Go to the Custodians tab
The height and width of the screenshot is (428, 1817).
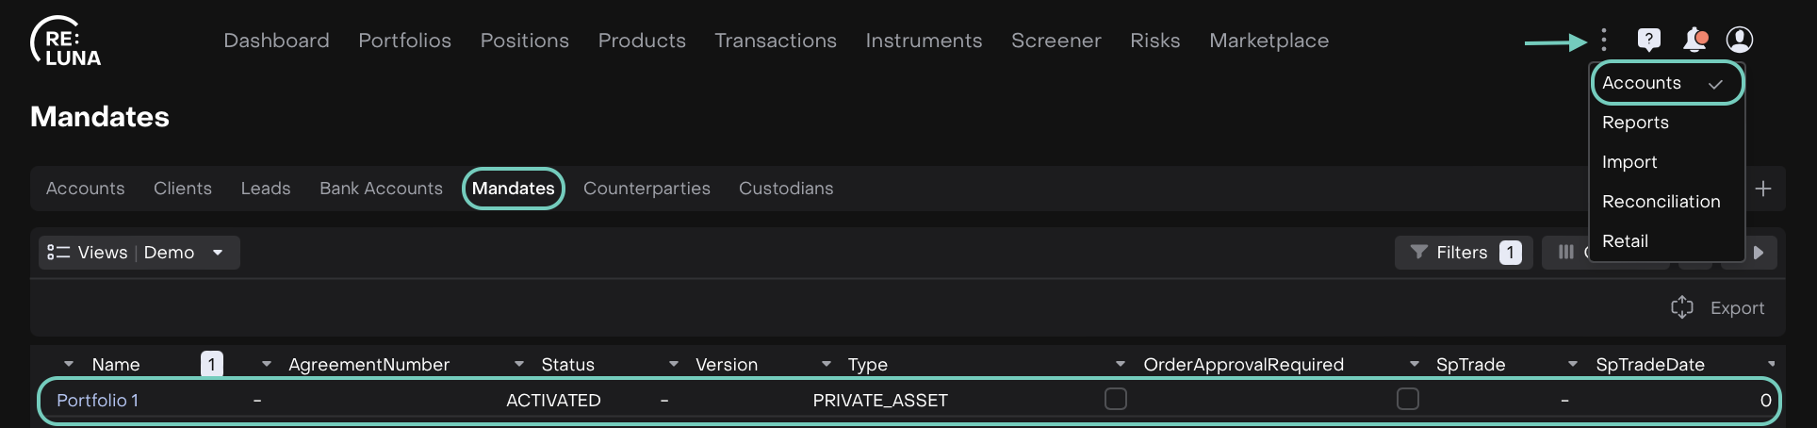tap(786, 189)
